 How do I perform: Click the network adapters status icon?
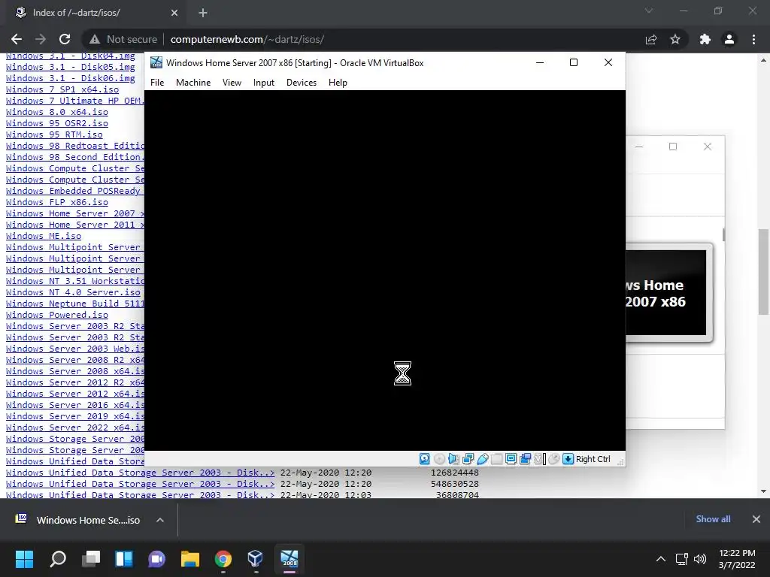(x=468, y=459)
